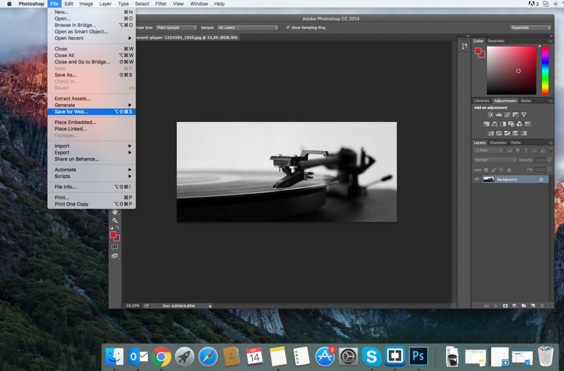Open Google Chrome from the Dock
The image size is (564, 371).
162,356
